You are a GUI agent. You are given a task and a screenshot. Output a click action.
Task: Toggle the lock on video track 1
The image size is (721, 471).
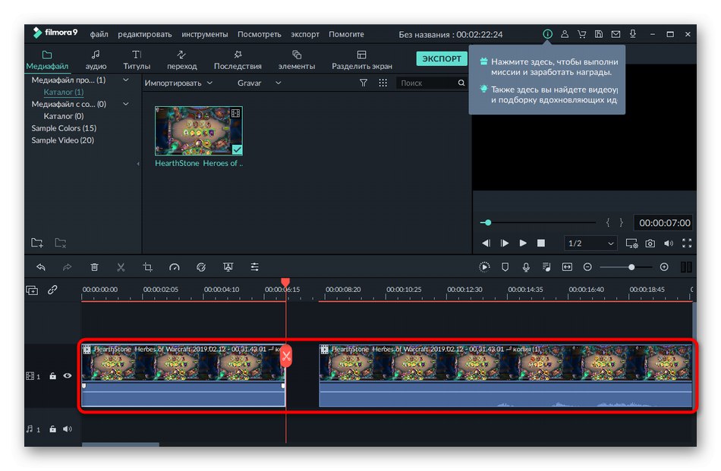coord(52,375)
